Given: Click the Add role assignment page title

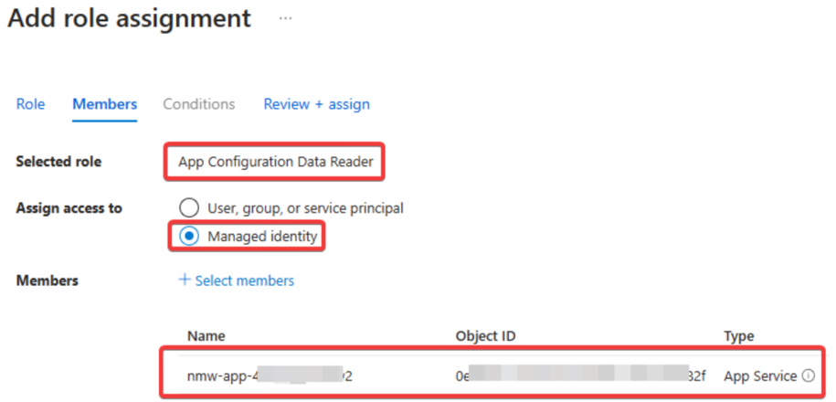Looking at the screenshot, I should coord(129,18).
